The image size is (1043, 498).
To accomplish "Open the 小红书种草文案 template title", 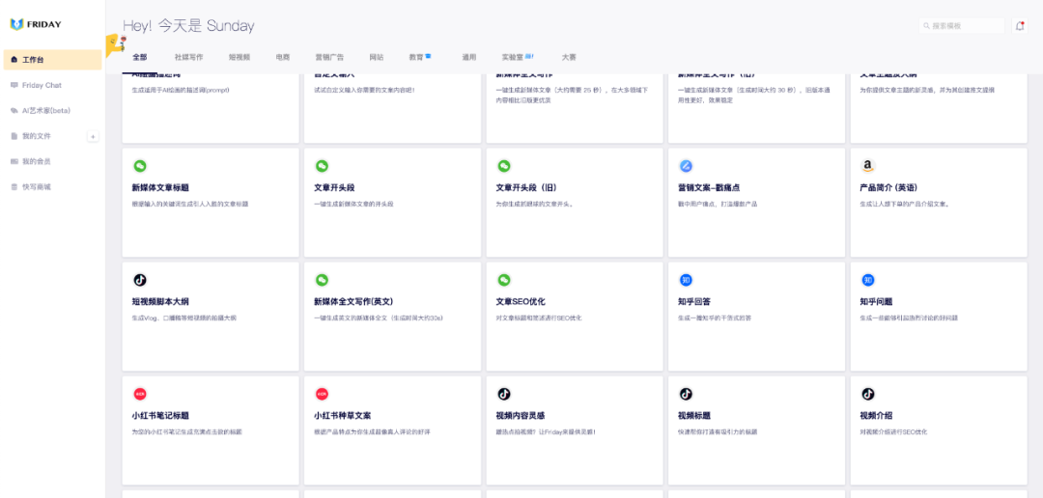I will (x=343, y=416).
